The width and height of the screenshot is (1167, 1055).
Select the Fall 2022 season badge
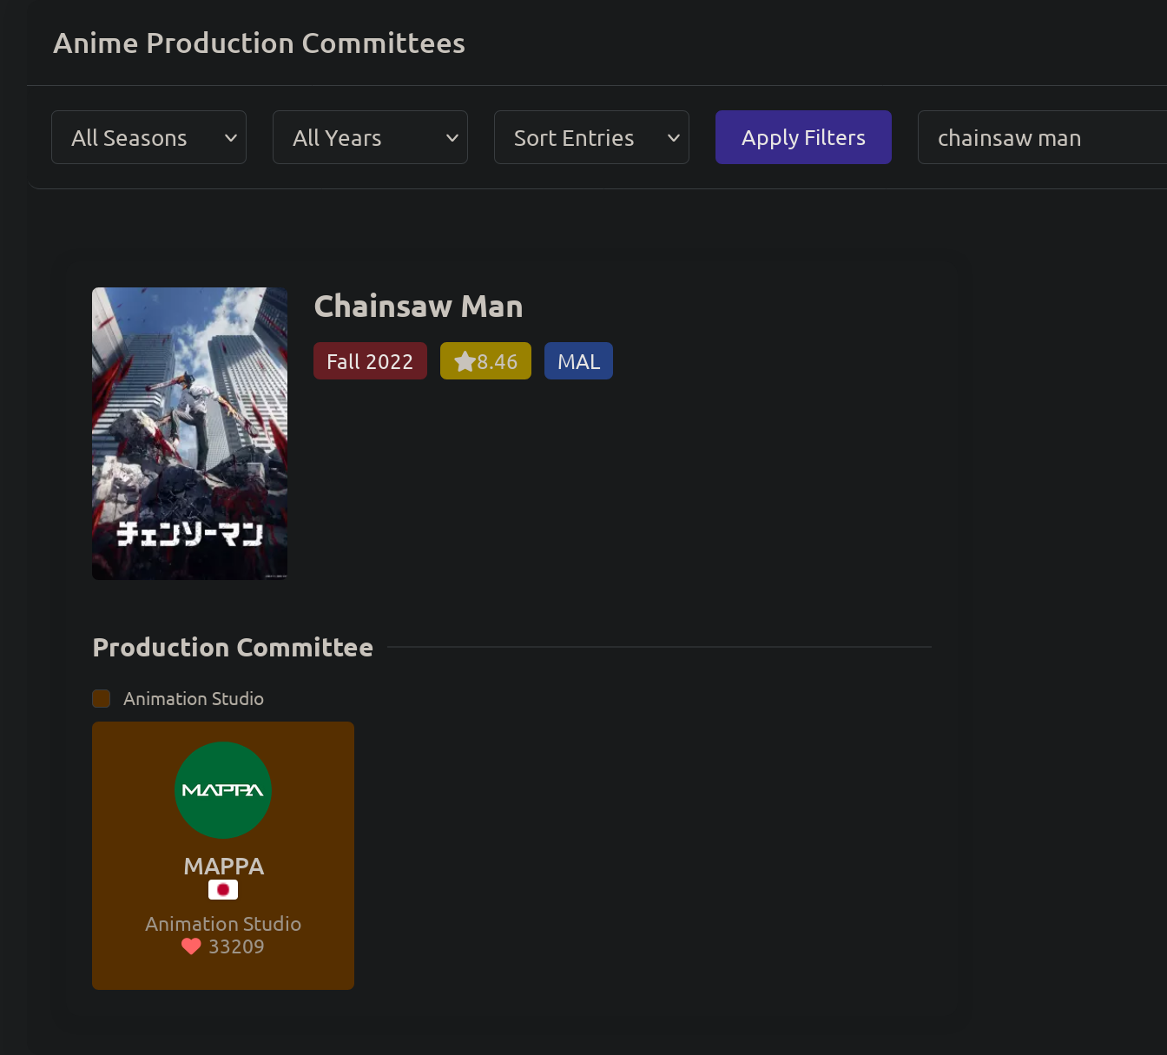370,361
